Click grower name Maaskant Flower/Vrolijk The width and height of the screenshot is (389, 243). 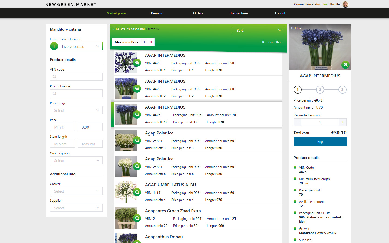[318, 233]
